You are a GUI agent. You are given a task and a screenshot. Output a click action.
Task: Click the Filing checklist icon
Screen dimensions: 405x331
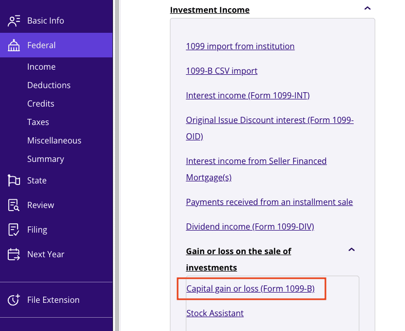tap(14, 230)
